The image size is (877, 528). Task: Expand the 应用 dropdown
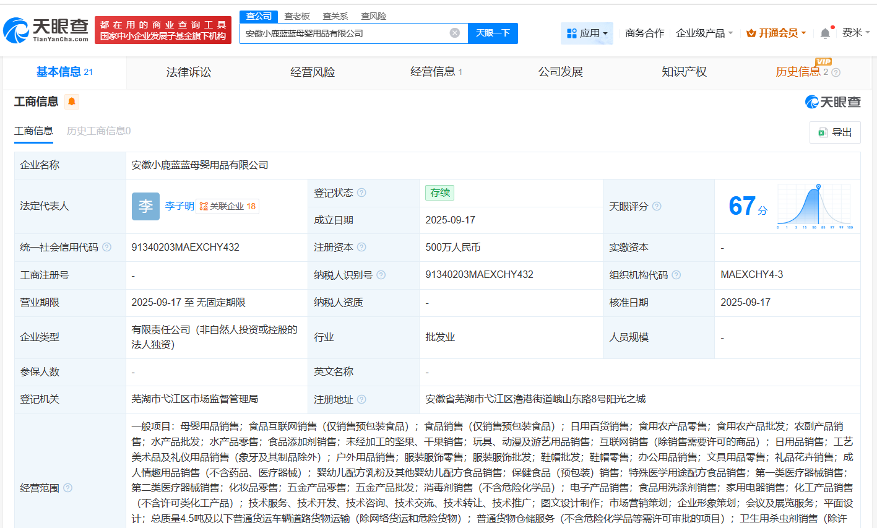point(586,33)
